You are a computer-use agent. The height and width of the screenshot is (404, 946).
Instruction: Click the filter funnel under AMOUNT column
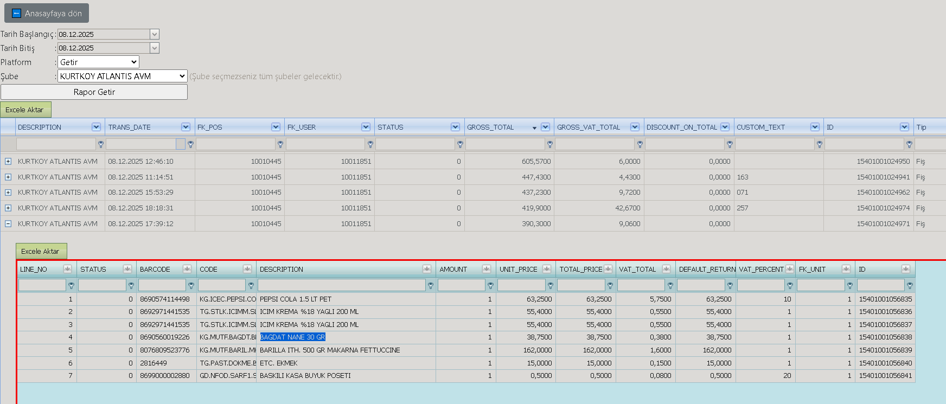[x=490, y=285]
